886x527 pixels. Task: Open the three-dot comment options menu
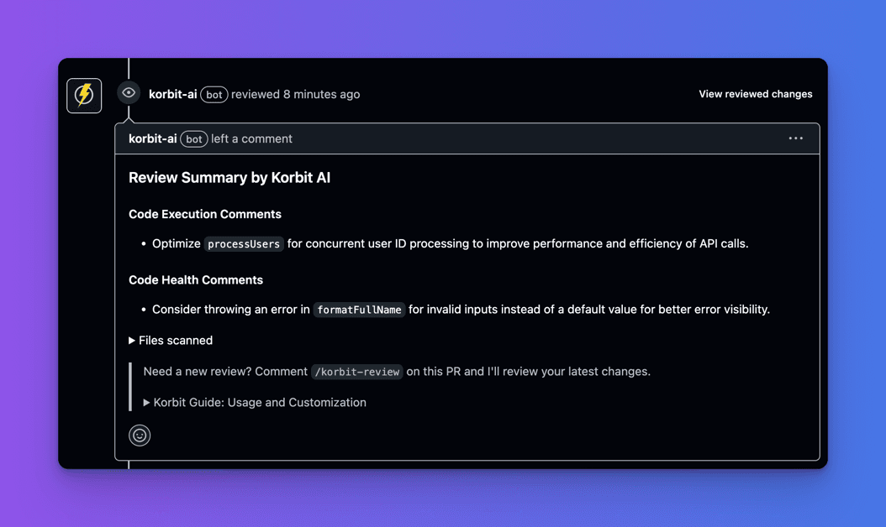point(795,138)
